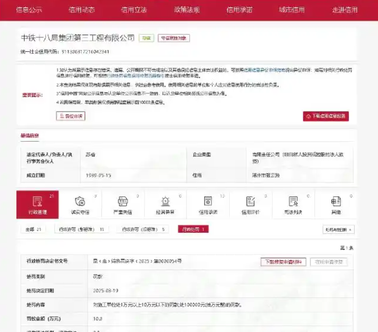The height and width of the screenshot is (332, 378).
Task: Click the record count text 共1条
Action: 347,248
